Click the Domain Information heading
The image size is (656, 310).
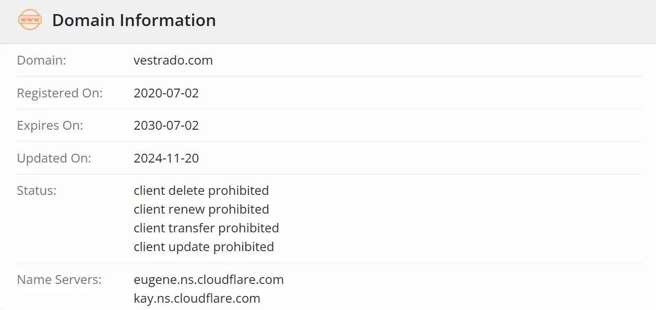coord(134,20)
